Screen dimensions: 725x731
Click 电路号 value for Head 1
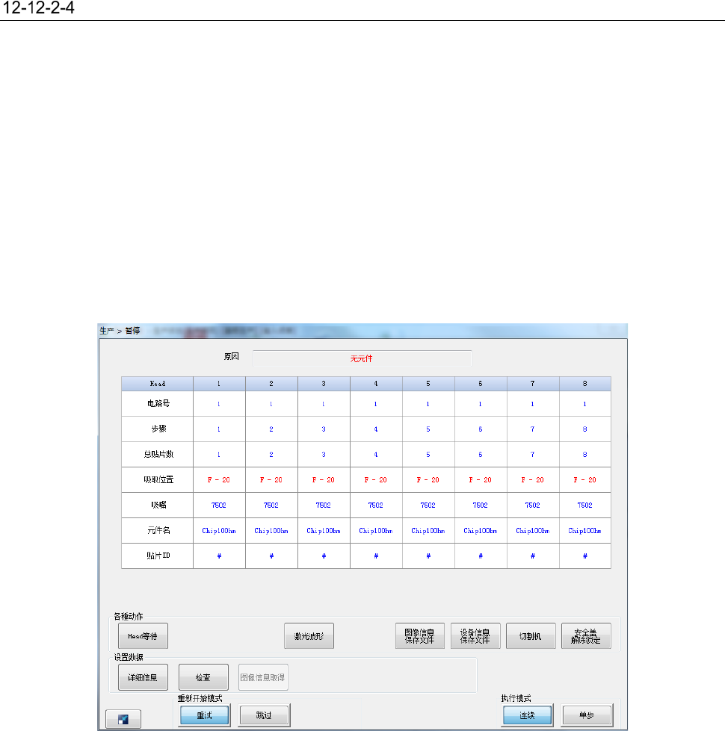coord(219,404)
